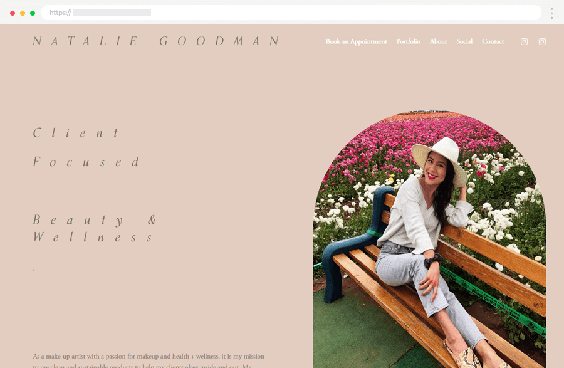Click the green maximize window dot
564x368 pixels.
click(33, 13)
